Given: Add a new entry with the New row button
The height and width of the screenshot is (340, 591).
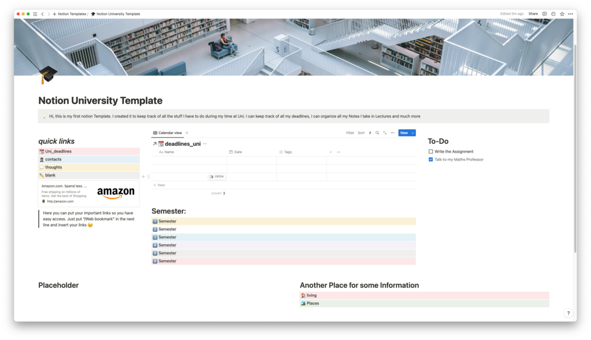Looking at the screenshot, I should [x=159, y=185].
